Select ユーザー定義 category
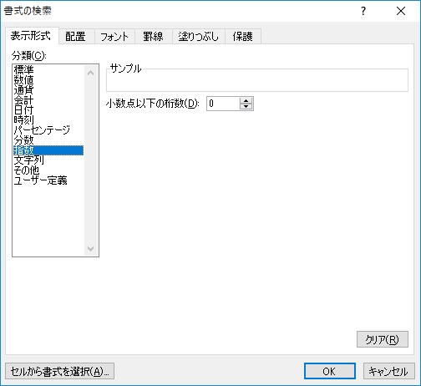421x386 pixels. (48, 180)
